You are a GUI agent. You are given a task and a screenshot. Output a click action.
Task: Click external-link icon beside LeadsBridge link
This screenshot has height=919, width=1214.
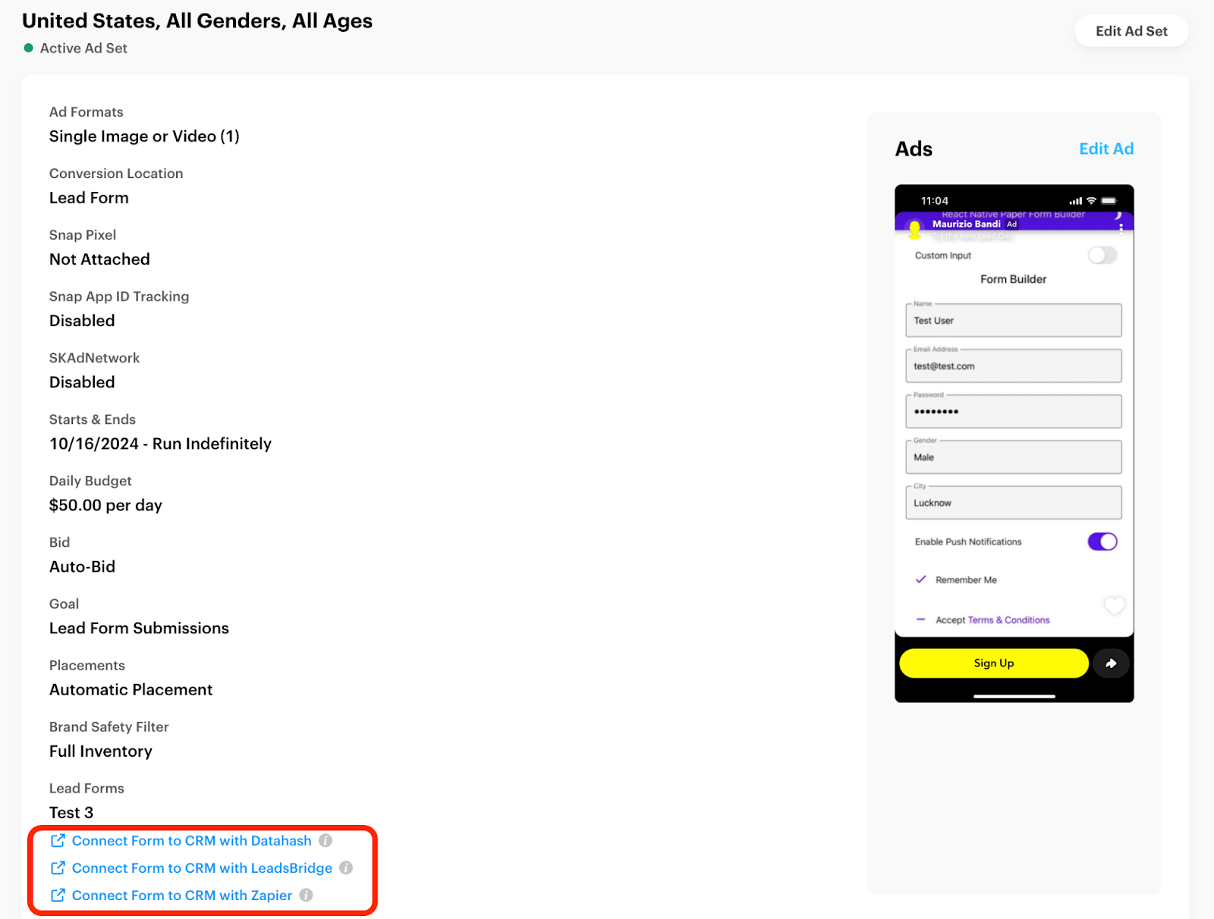coord(58,867)
